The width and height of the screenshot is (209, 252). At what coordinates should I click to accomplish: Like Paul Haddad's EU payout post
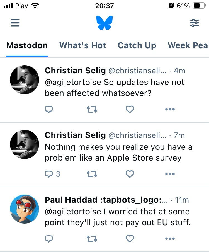[130, 239]
